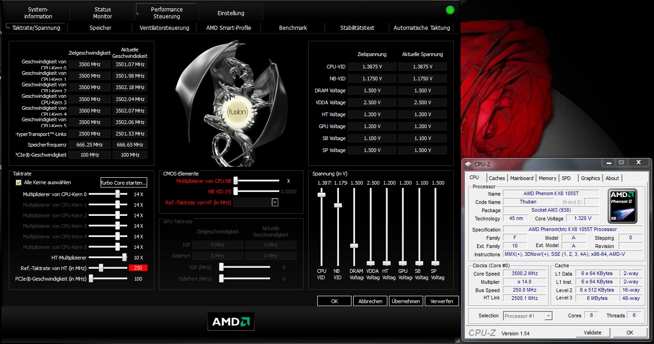Click 'Turbo Core starten...' button

coord(124,183)
